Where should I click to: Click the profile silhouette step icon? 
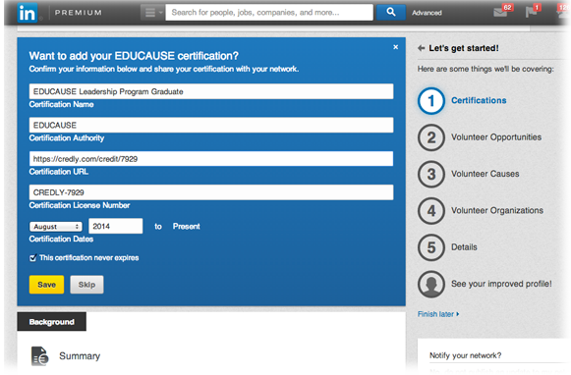(x=431, y=284)
